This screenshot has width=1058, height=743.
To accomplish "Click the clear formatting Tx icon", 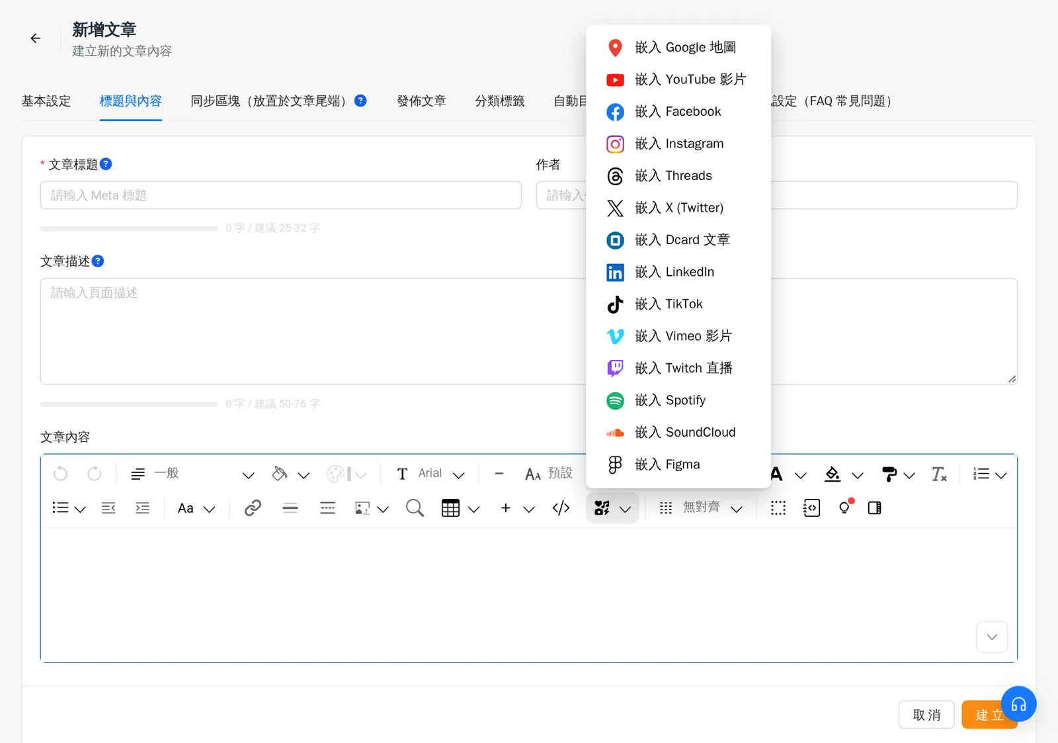I will 939,474.
